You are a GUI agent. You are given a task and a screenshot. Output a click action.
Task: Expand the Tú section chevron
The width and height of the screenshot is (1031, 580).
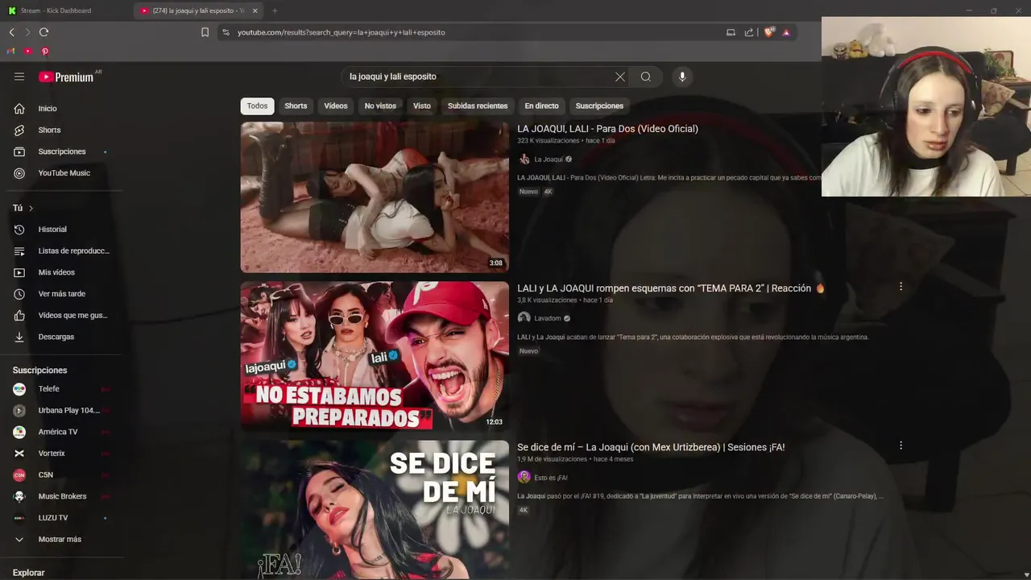(x=31, y=208)
